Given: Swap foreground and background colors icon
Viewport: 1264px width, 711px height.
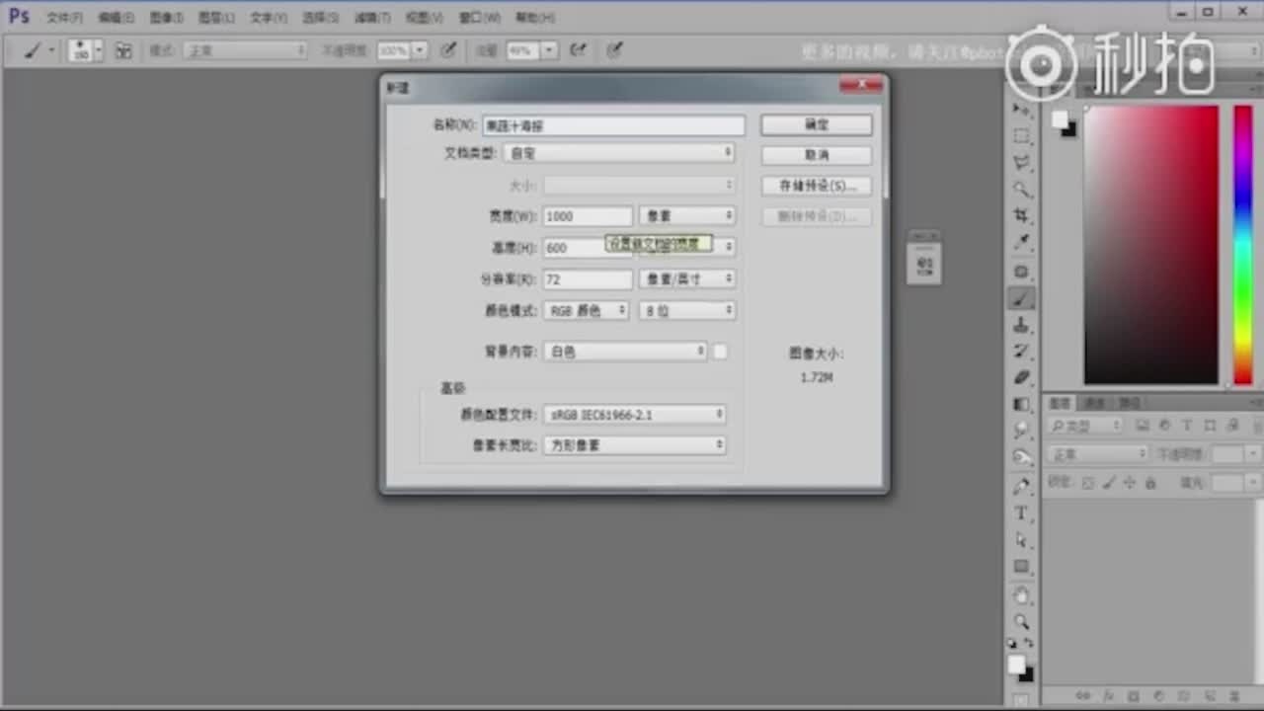Looking at the screenshot, I should click(x=1030, y=644).
